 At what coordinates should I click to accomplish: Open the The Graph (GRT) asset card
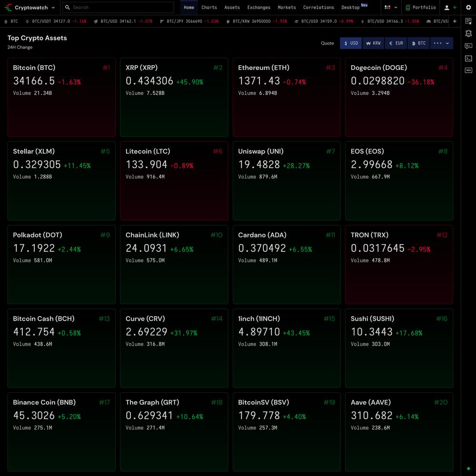pos(174,432)
